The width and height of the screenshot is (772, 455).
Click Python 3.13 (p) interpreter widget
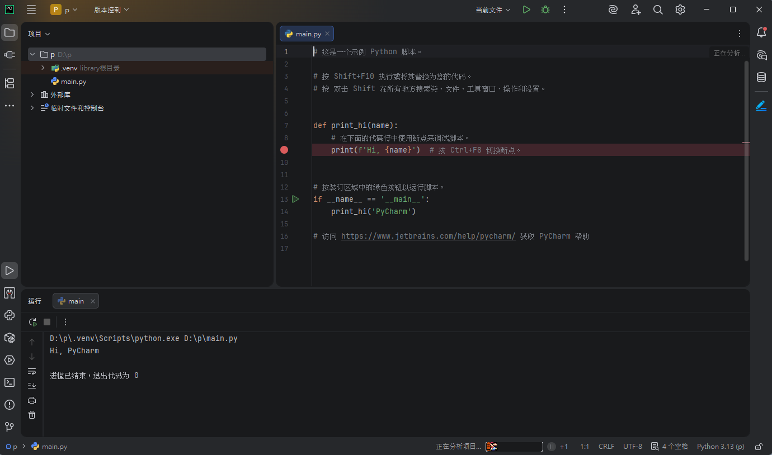(721, 447)
